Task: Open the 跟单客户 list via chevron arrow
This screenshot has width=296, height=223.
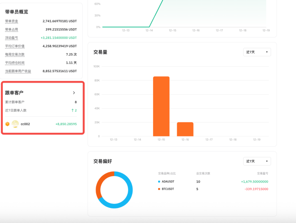Action: (74, 93)
